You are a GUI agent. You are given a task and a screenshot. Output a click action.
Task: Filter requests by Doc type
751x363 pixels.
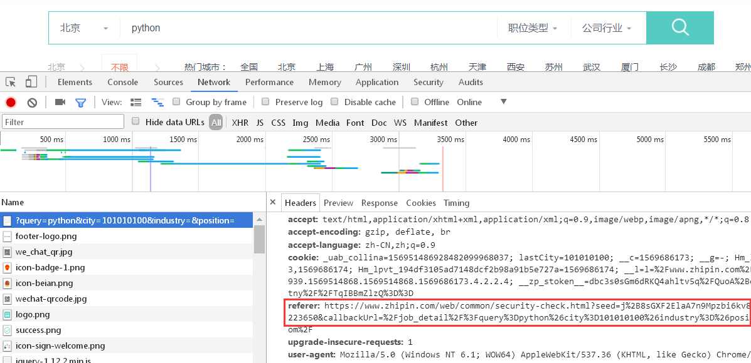(379, 123)
